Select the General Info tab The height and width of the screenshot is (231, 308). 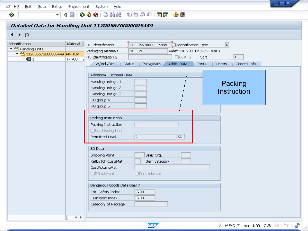246,64
